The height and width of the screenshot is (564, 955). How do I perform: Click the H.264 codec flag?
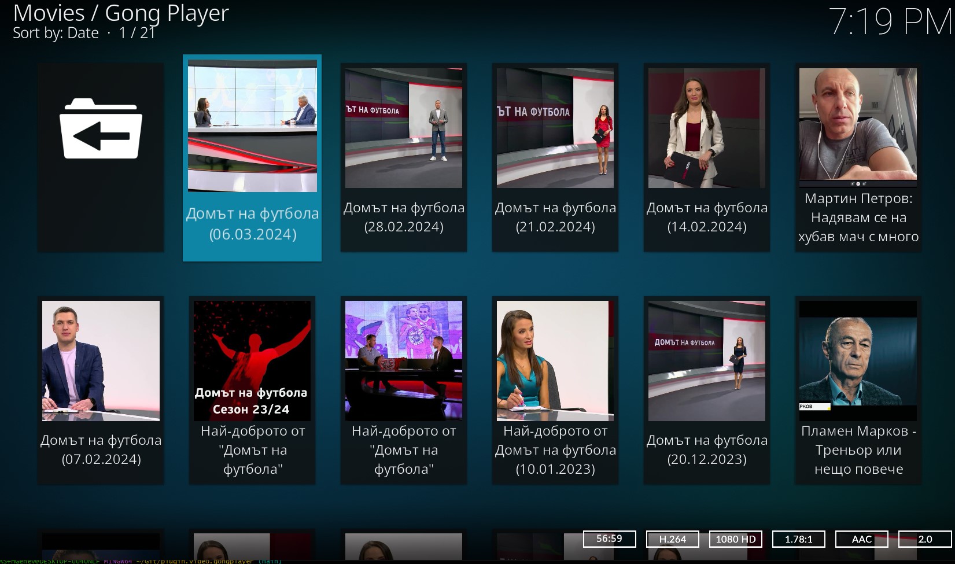[x=673, y=539]
